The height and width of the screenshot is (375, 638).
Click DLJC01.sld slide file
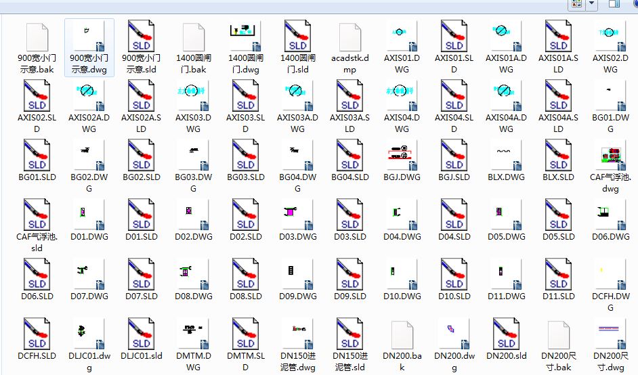click(x=141, y=334)
